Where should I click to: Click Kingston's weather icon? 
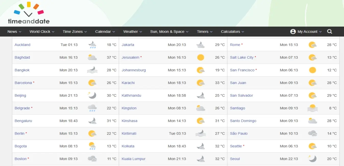click(201, 108)
